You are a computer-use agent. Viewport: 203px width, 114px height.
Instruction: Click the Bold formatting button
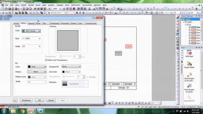(77, 13)
